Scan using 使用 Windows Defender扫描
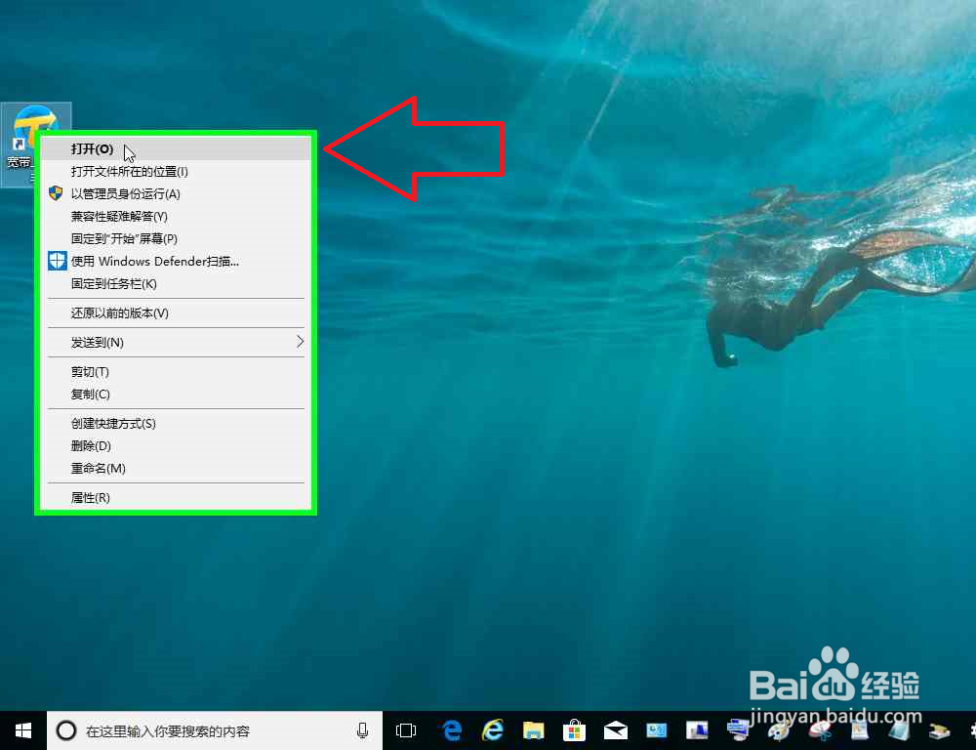 (176, 261)
